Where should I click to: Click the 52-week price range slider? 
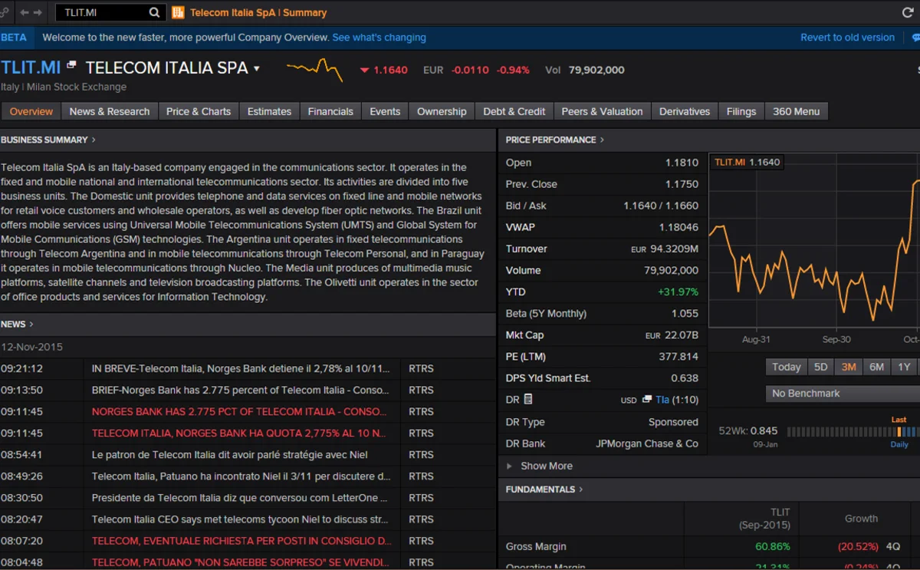pos(843,430)
